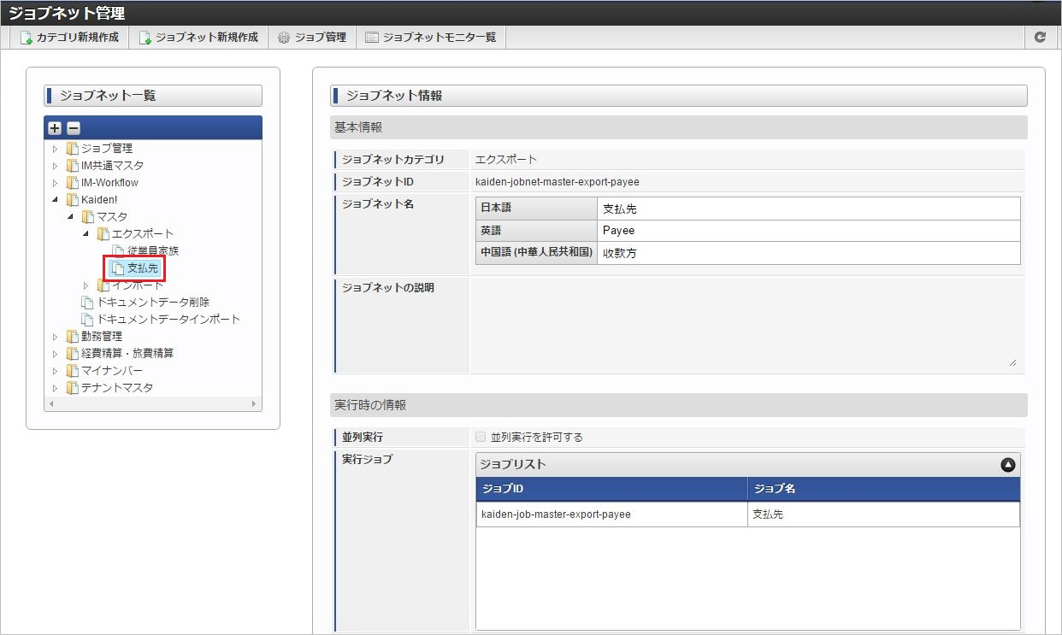Screen dimensions: 1062x635
Task: Collapse the Job List panel with arrow icon
Action: click(1007, 465)
